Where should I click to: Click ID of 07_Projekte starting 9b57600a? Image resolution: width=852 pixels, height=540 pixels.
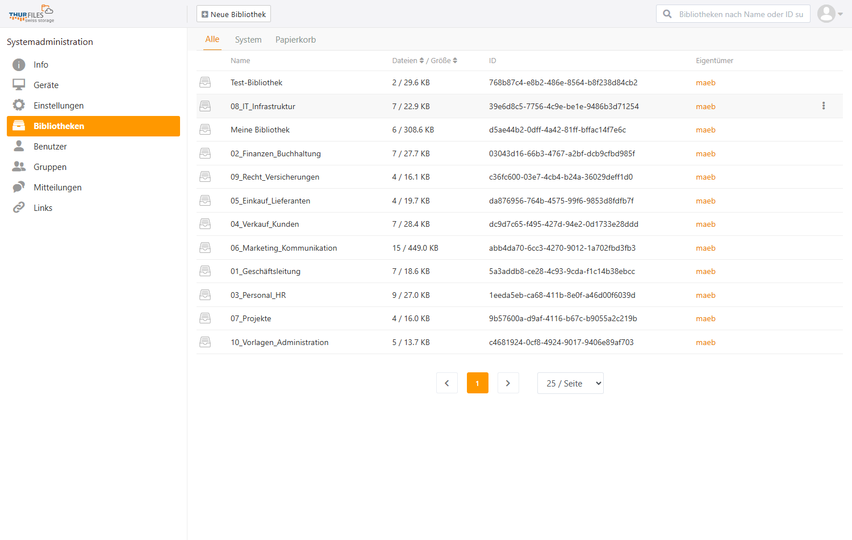tap(563, 318)
